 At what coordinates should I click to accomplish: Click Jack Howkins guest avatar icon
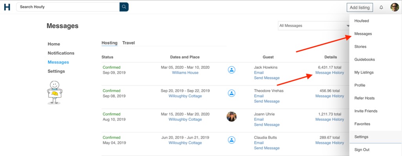pyautogui.click(x=232, y=70)
